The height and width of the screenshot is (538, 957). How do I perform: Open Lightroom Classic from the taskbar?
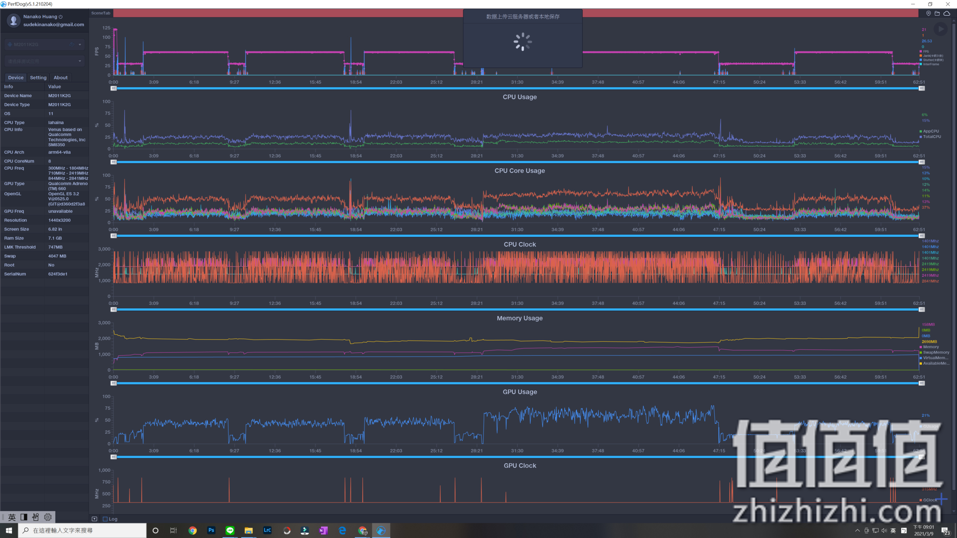pyautogui.click(x=267, y=531)
